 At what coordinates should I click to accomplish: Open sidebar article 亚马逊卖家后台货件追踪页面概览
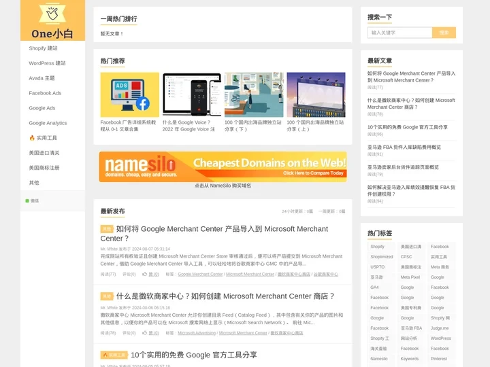pos(403,167)
